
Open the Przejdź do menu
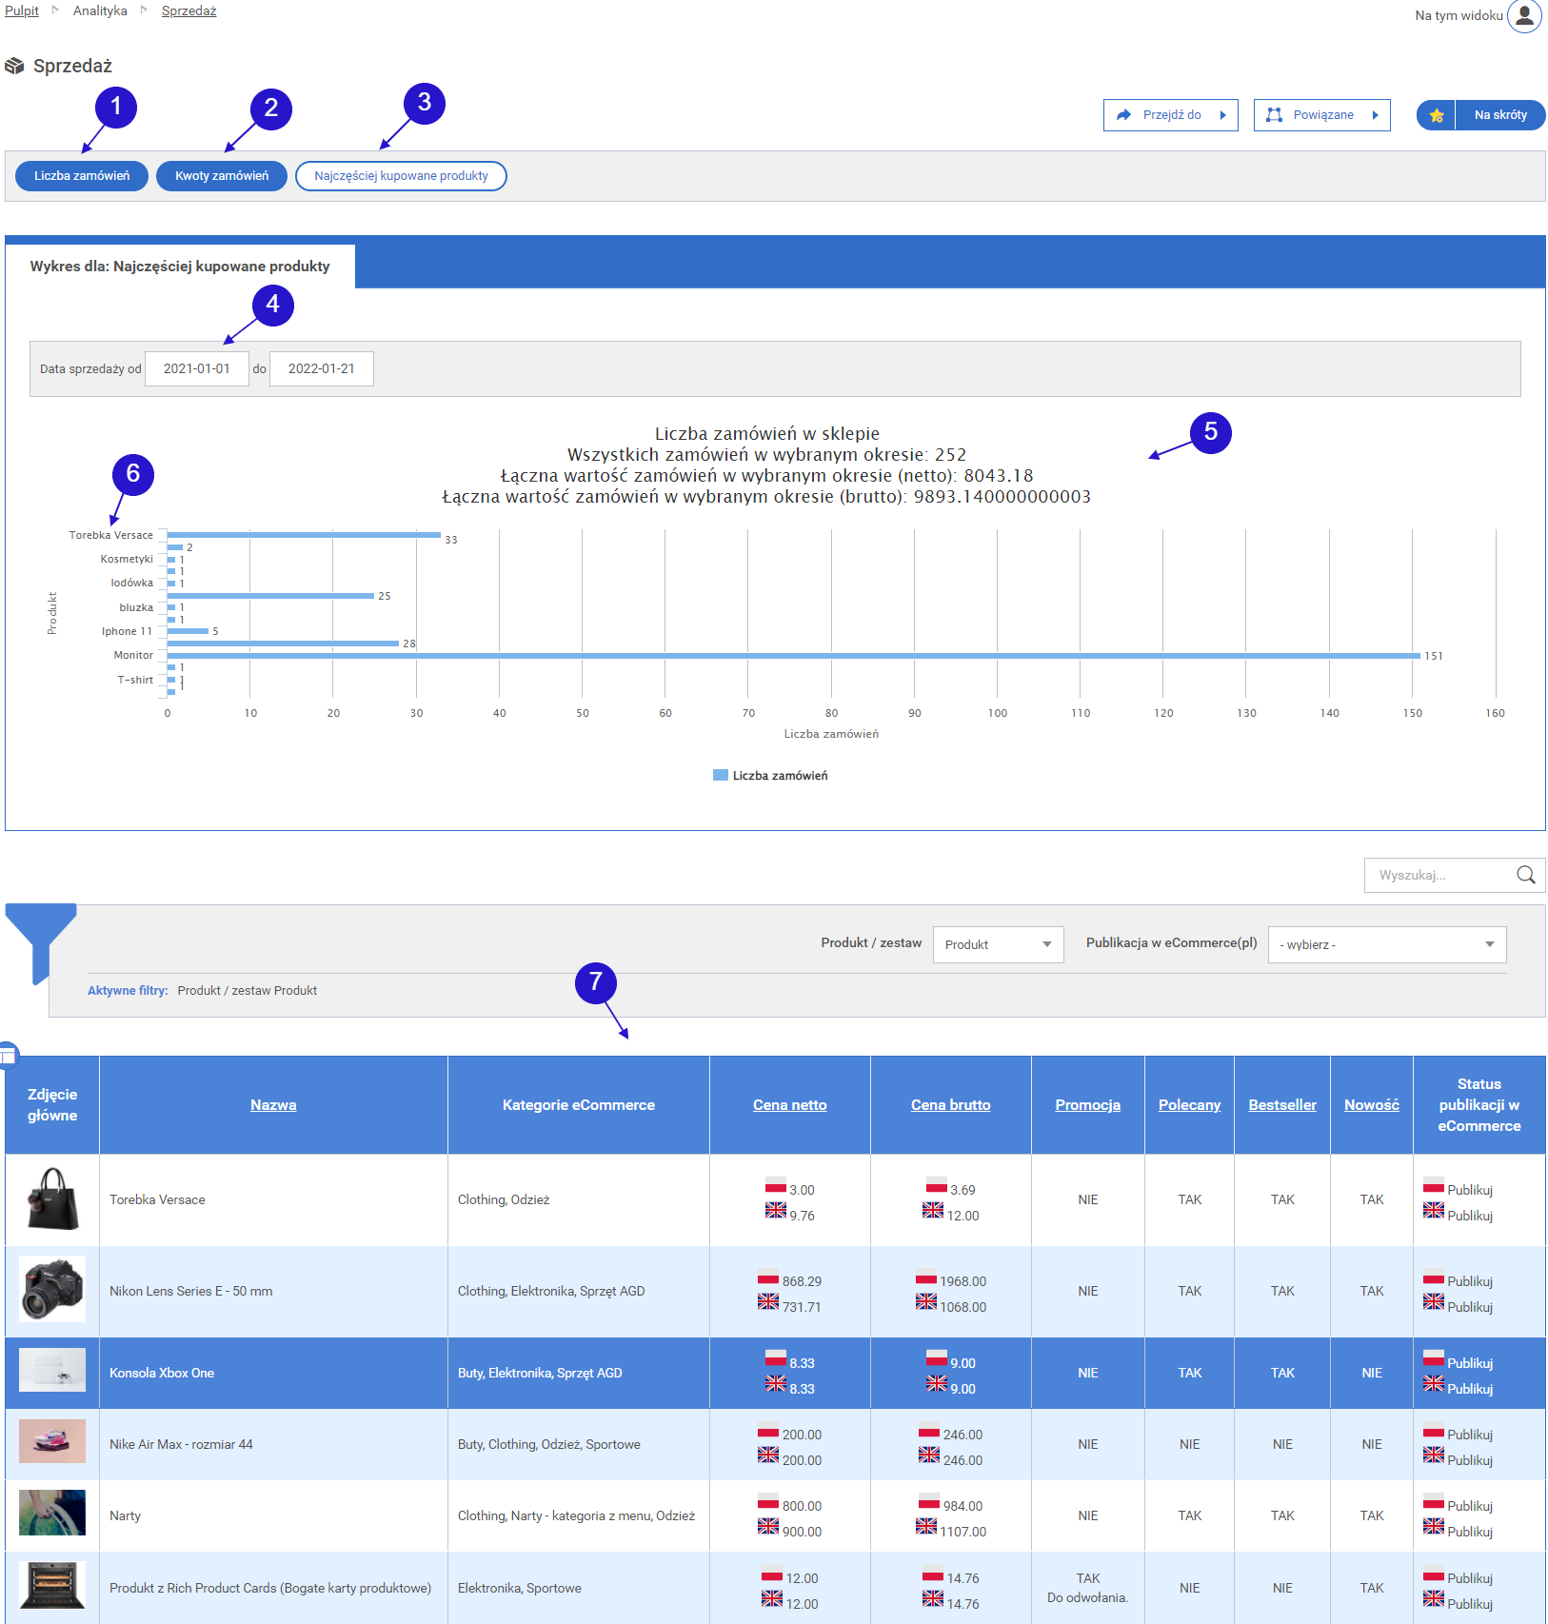1170,115
